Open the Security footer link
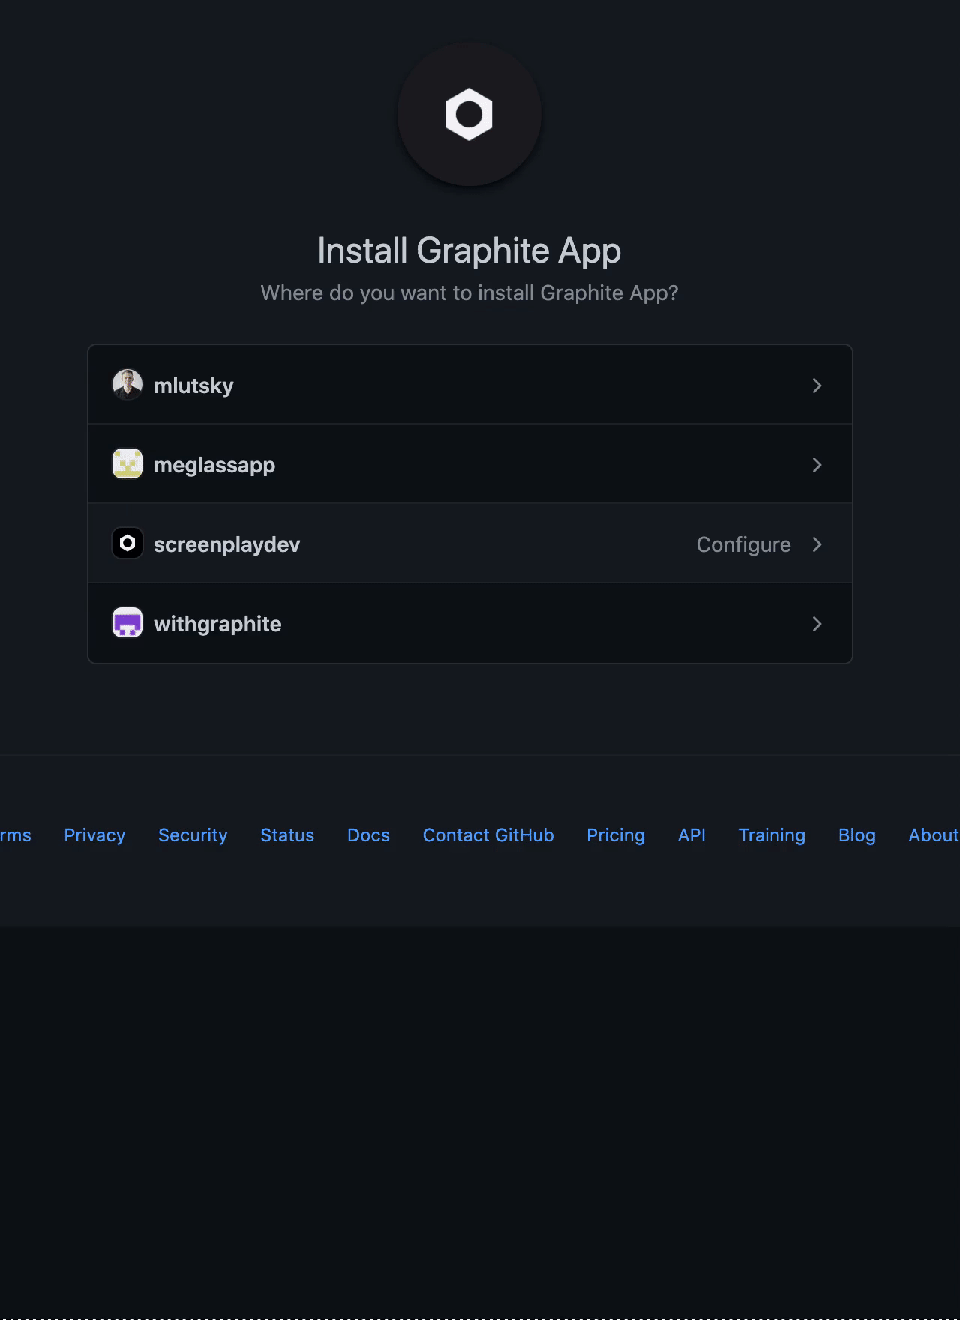This screenshot has height=1320, width=960. point(193,835)
